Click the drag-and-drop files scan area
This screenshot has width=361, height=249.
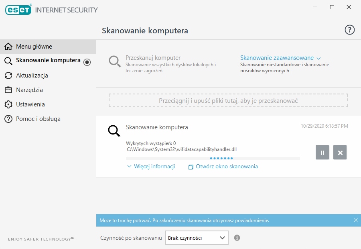[x=228, y=100]
